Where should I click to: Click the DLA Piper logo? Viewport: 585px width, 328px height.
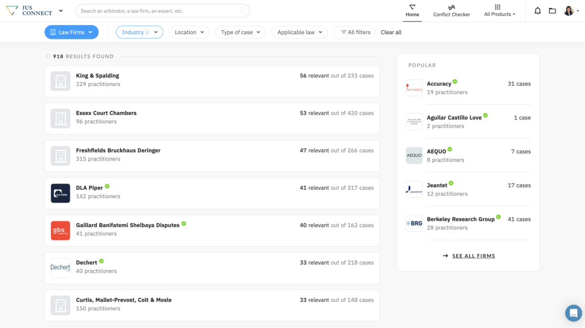click(x=61, y=193)
